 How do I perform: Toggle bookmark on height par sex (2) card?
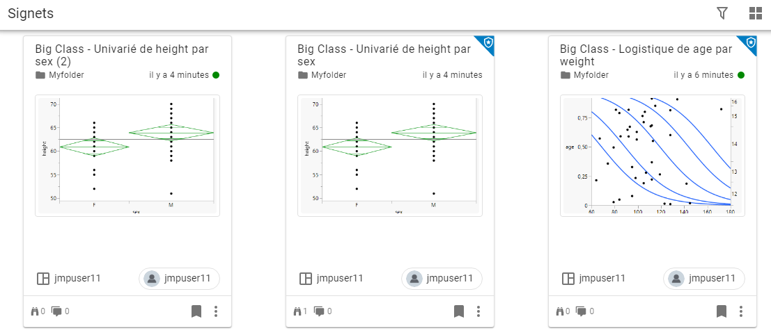196,311
